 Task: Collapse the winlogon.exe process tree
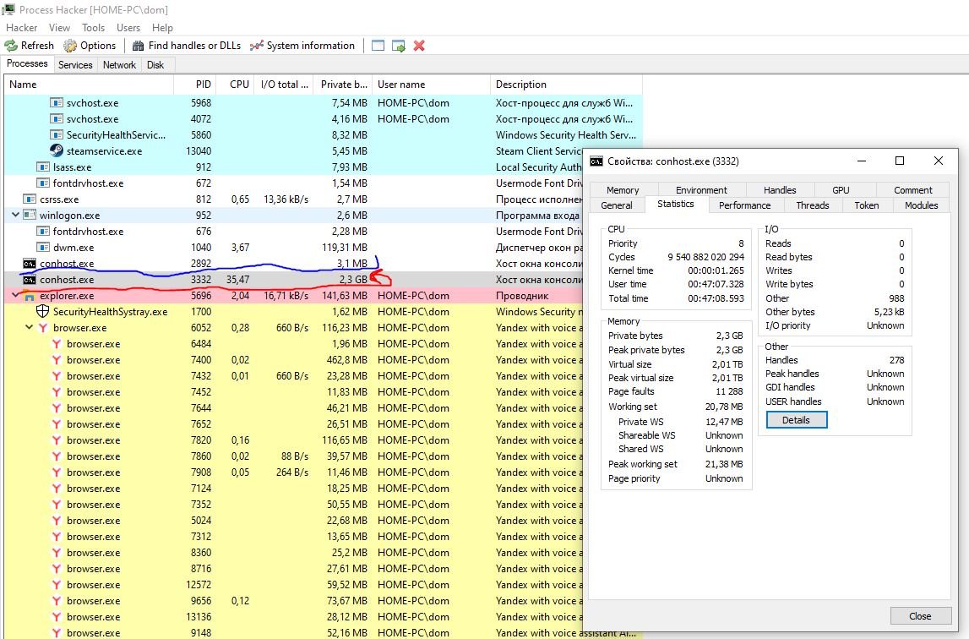[16, 216]
